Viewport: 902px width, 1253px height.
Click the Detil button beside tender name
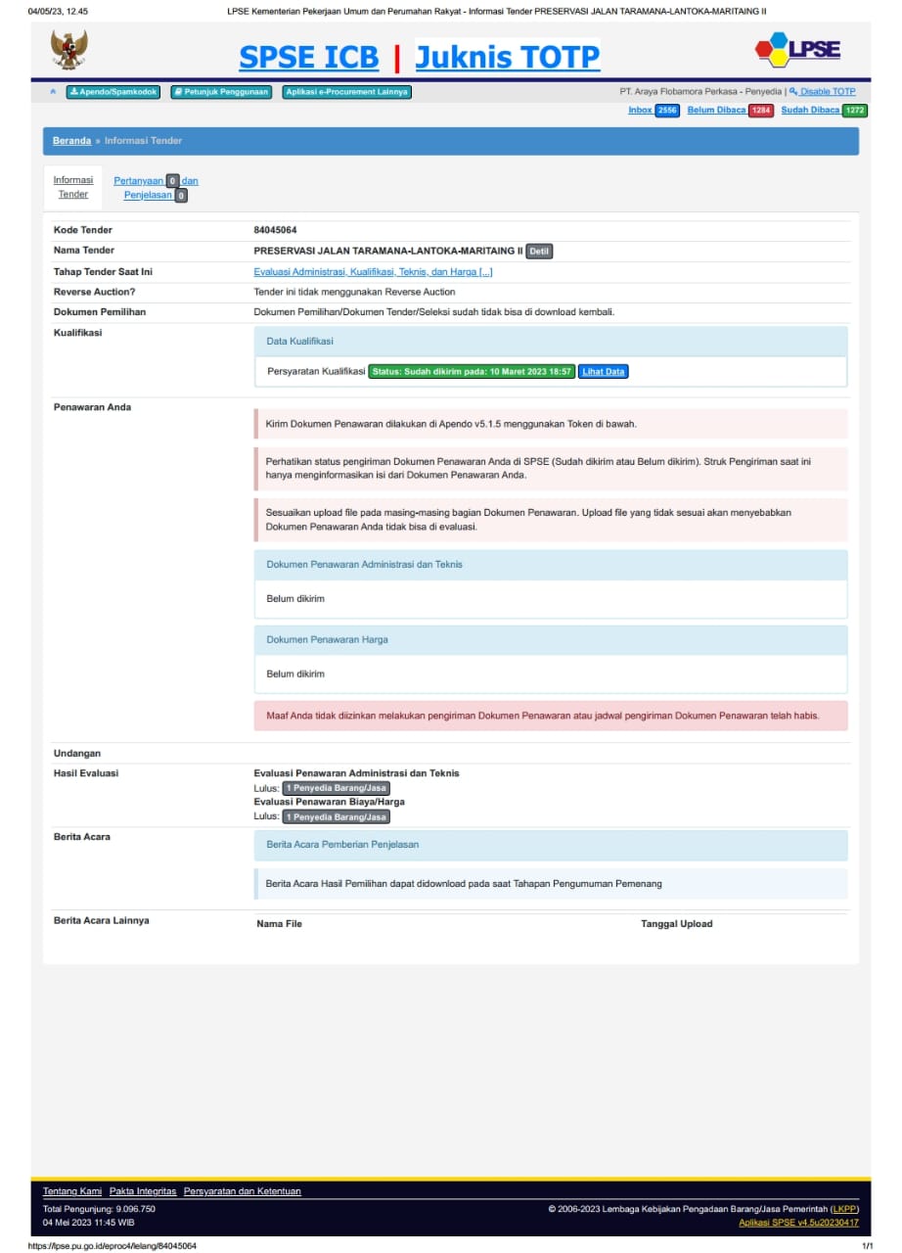coord(539,252)
